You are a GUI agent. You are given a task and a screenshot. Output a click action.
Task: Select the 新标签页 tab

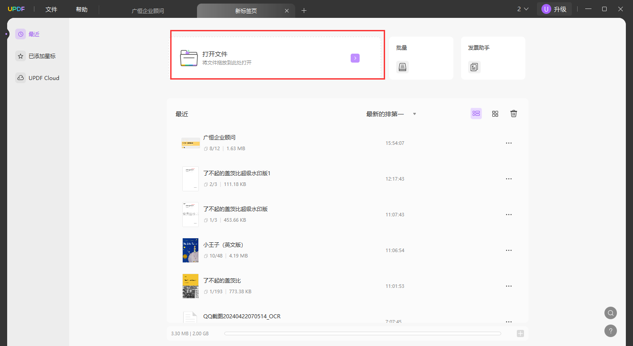(x=246, y=11)
